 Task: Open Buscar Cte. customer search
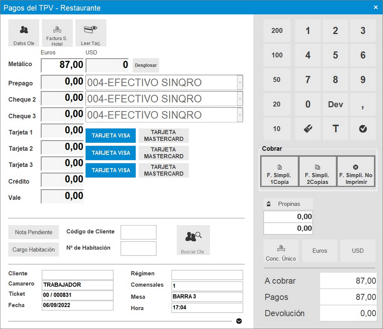[x=193, y=240]
